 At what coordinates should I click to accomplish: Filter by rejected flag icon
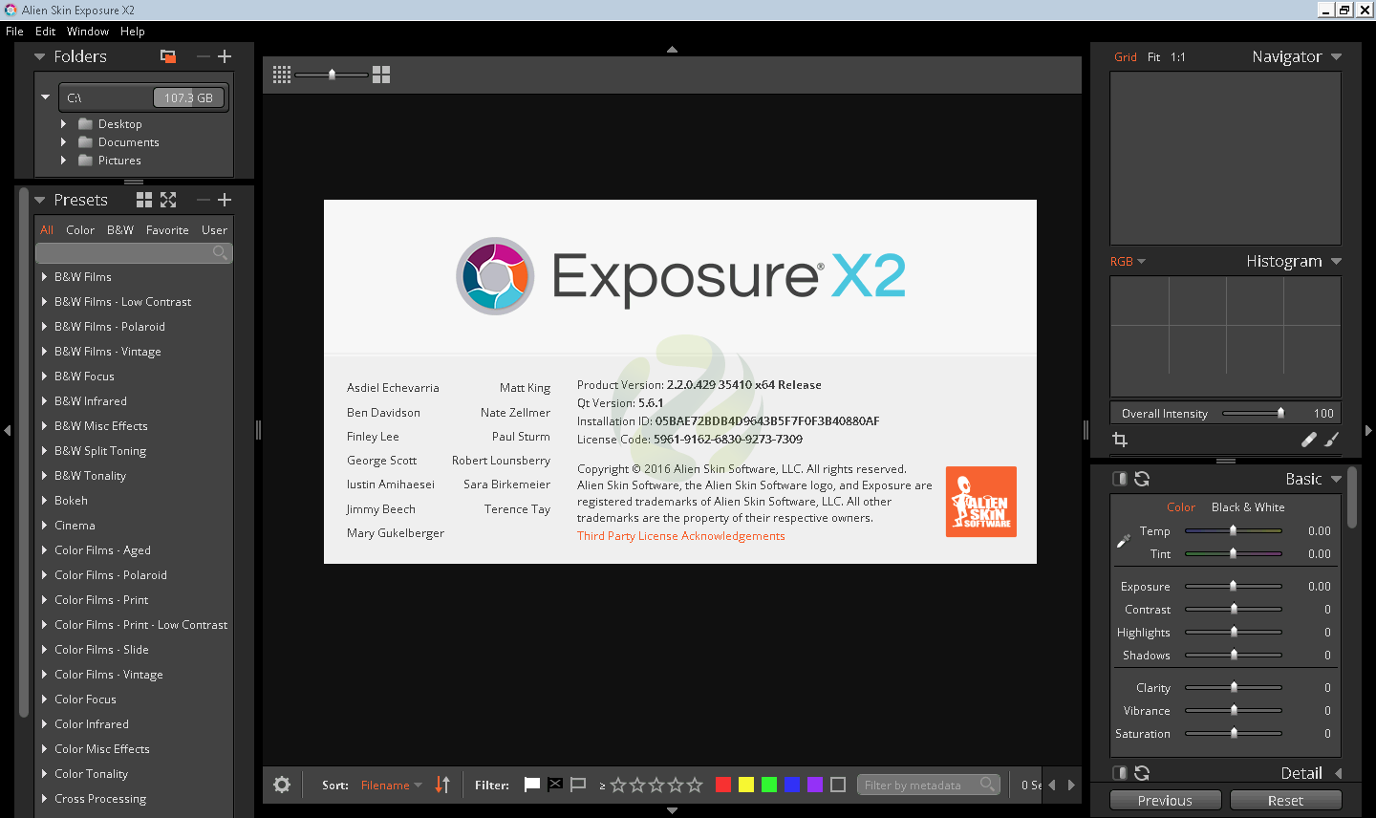555,785
